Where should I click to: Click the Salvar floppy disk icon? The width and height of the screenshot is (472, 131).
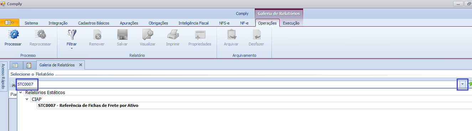(122, 34)
